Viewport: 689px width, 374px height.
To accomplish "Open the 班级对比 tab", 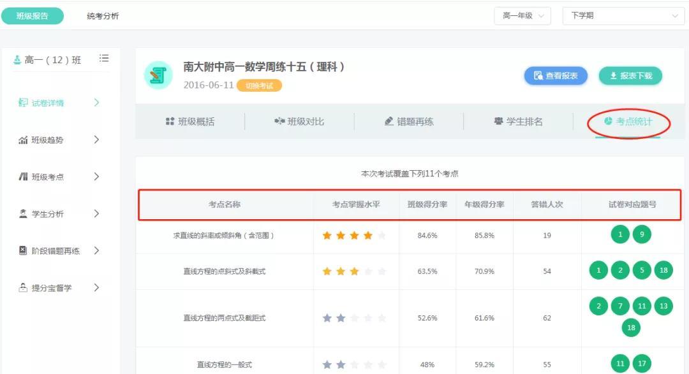I will pyautogui.click(x=299, y=121).
